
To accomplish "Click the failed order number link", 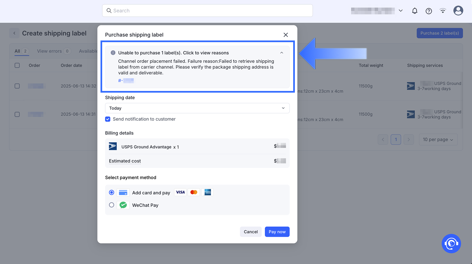I will coord(126,80).
